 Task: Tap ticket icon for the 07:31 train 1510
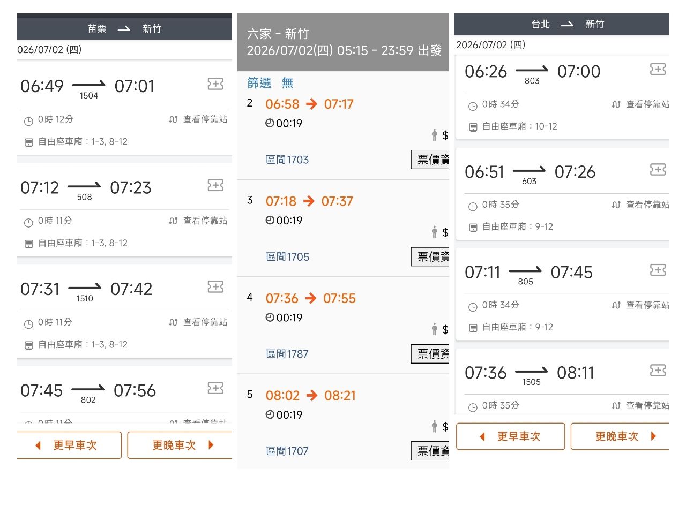215,287
